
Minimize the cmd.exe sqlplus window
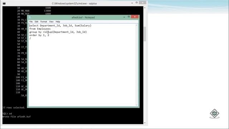pyautogui.click(x=132, y=3)
